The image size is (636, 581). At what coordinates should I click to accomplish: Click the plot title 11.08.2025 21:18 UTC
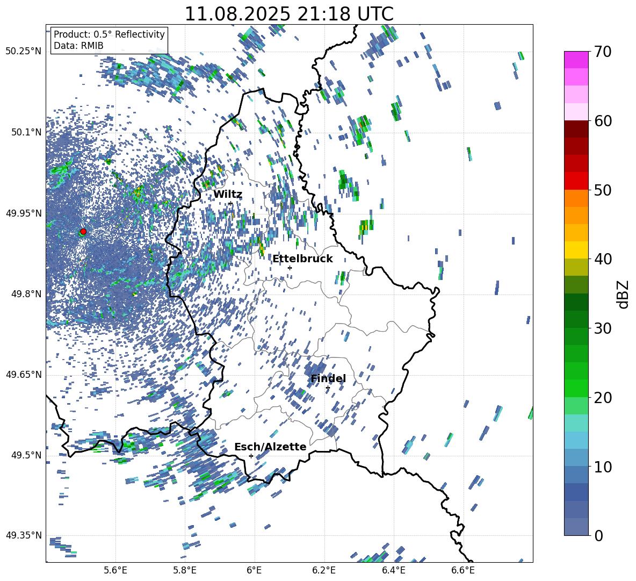tap(289, 14)
